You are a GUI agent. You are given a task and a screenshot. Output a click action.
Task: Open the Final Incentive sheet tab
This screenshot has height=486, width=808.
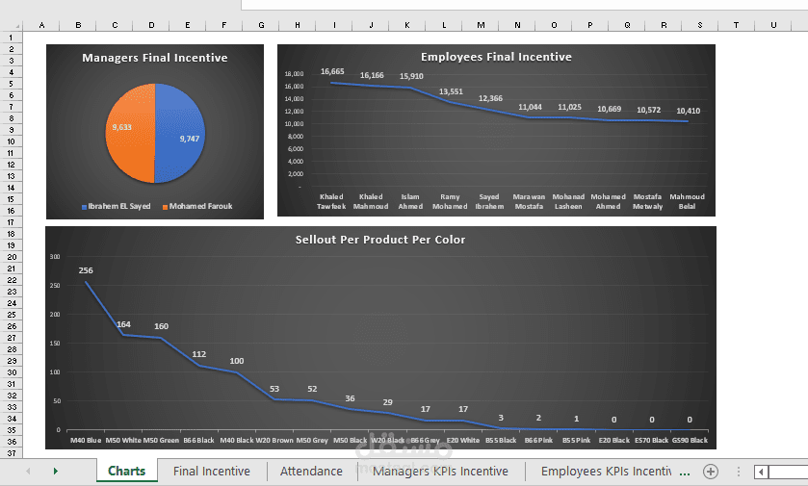click(211, 471)
